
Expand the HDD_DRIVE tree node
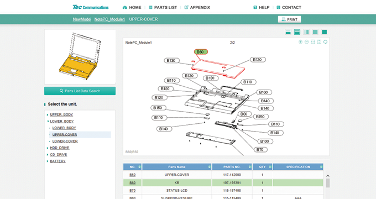coord(48,148)
